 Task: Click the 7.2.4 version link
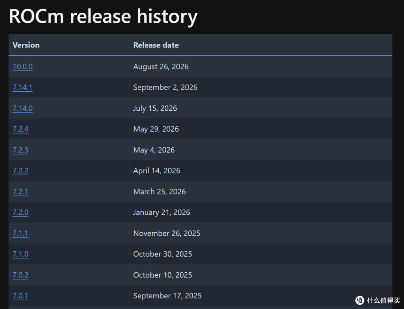tap(21, 129)
